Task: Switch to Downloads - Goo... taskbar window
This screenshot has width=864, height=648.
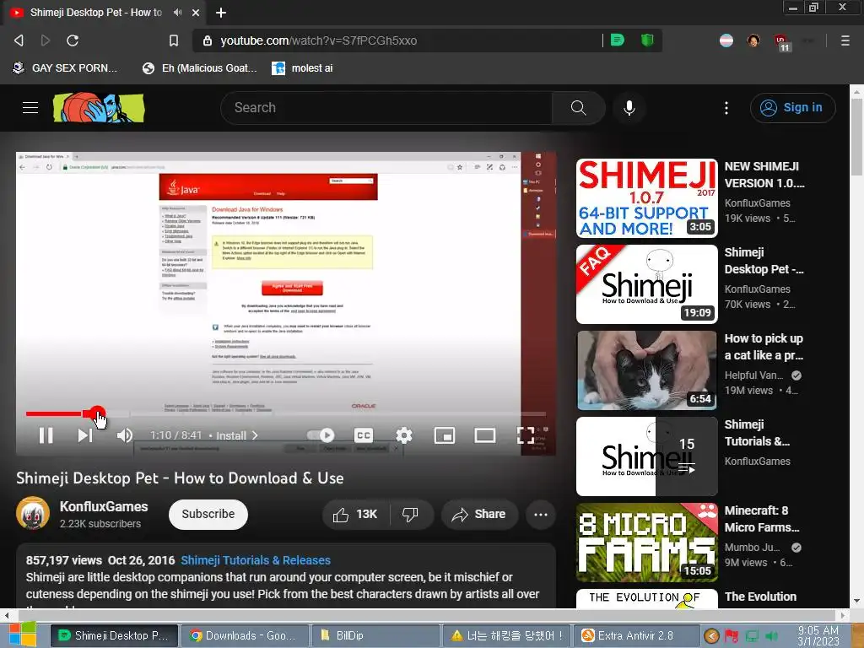Action: (x=245, y=636)
